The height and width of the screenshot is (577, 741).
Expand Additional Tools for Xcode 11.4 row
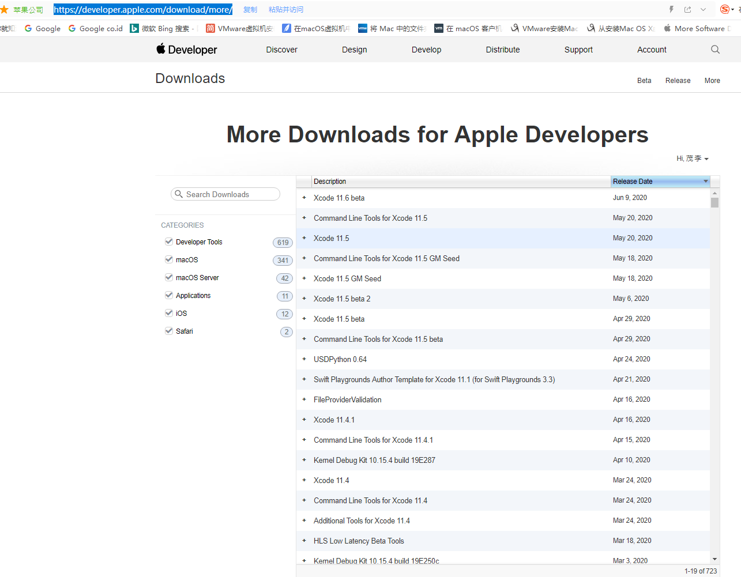(x=304, y=521)
